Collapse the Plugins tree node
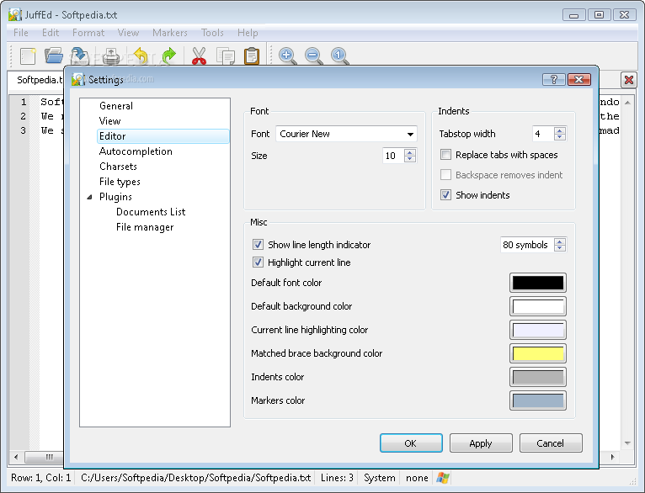645x493 pixels. coord(89,197)
